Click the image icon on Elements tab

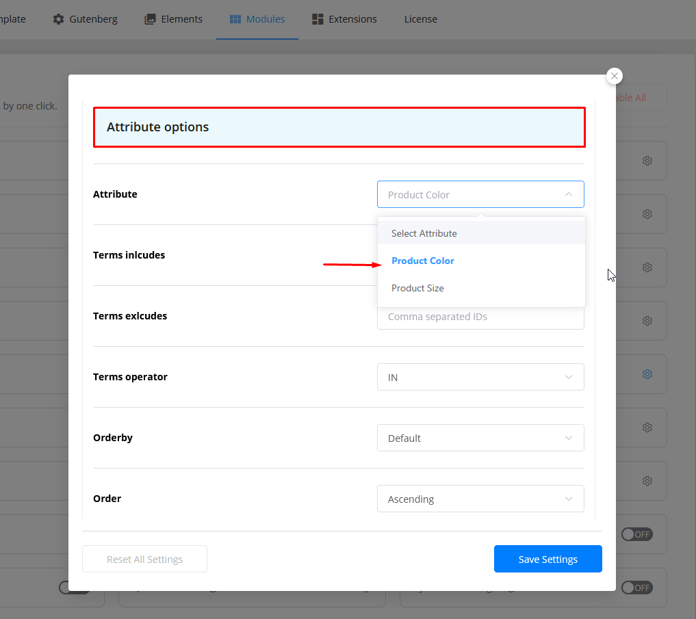(x=150, y=19)
